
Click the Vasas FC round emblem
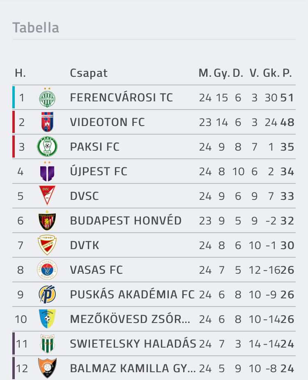[x=47, y=270]
